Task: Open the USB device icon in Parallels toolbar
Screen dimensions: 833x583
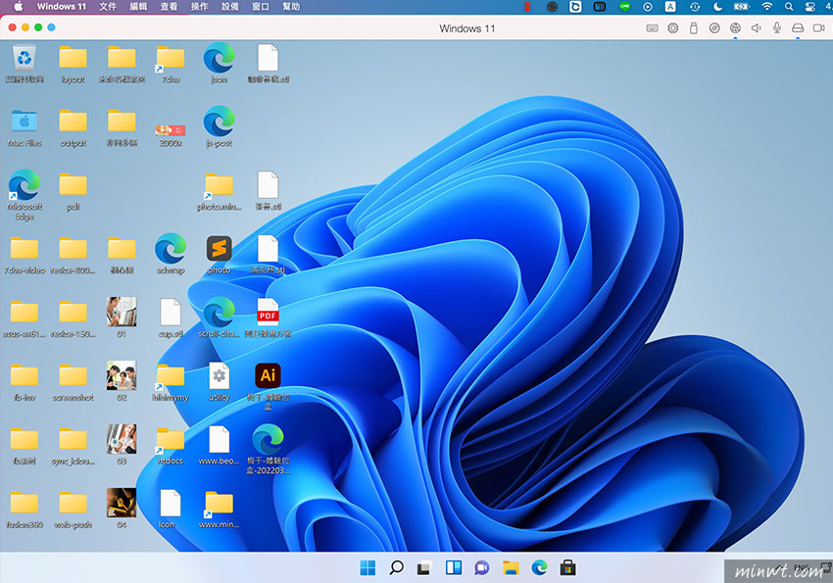Action: [x=693, y=28]
